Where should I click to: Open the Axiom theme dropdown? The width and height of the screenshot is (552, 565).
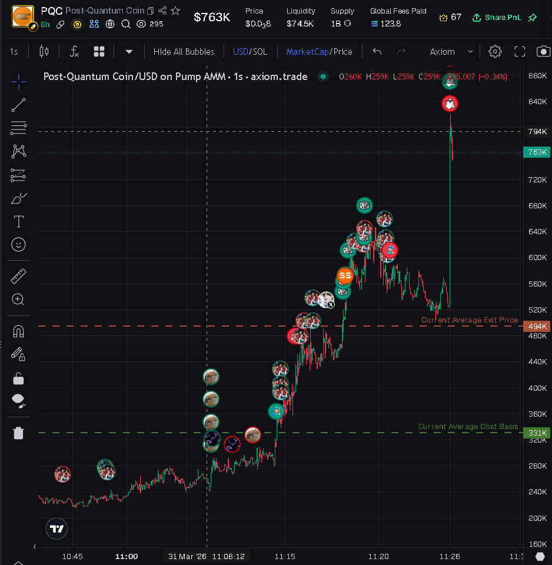point(451,52)
